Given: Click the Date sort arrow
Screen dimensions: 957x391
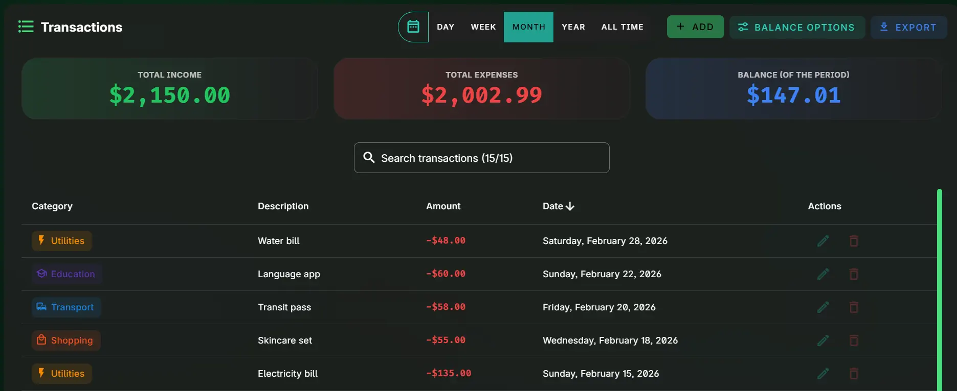Looking at the screenshot, I should click(x=570, y=206).
